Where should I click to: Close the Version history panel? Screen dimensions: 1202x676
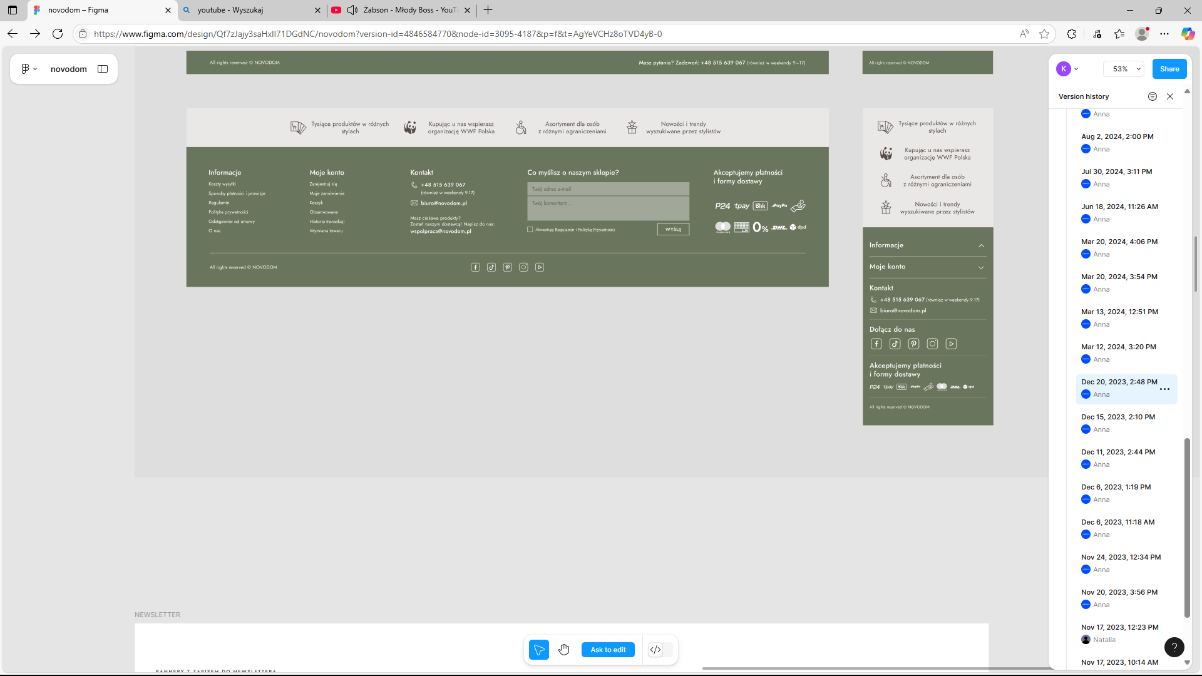(x=1170, y=96)
